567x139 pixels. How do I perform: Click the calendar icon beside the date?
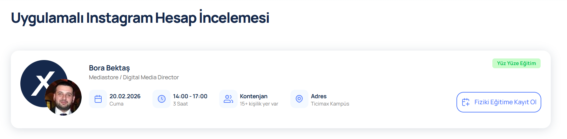pos(98,99)
